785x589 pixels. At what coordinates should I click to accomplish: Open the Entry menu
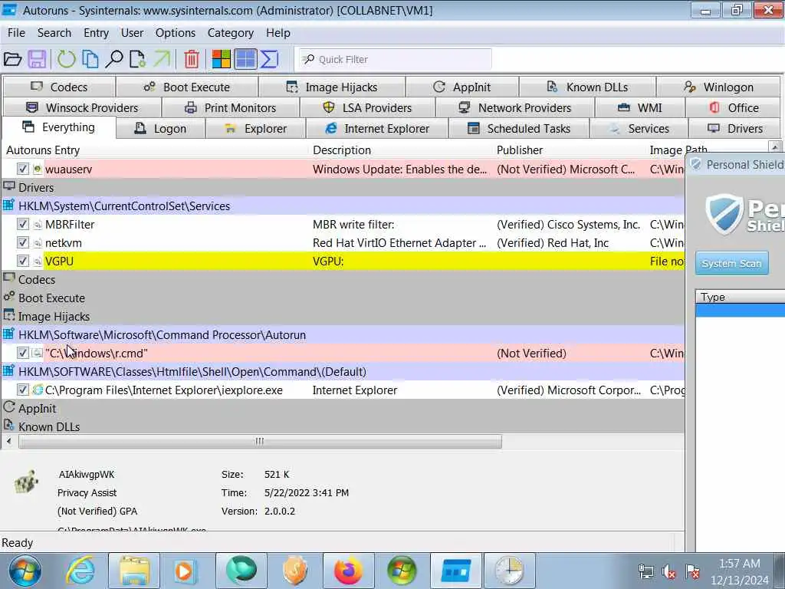click(x=96, y=33)
